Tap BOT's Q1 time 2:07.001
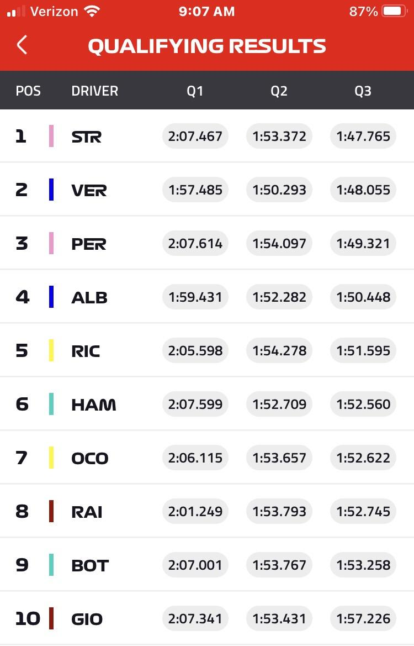414x646 pixels. click(x=195, y=565)
